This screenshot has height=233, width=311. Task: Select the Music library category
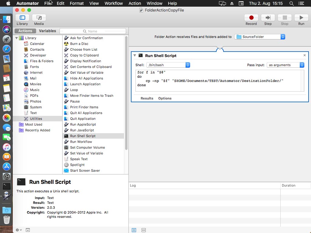point(35,90)
